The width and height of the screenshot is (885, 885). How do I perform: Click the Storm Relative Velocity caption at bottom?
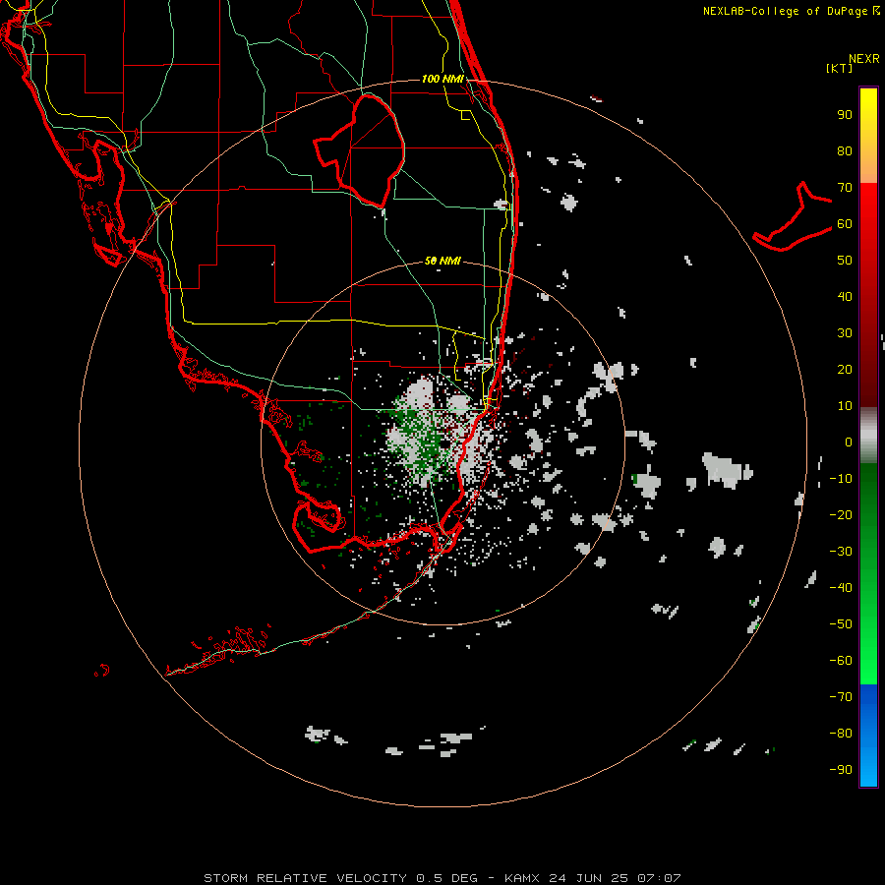point(442,878)
